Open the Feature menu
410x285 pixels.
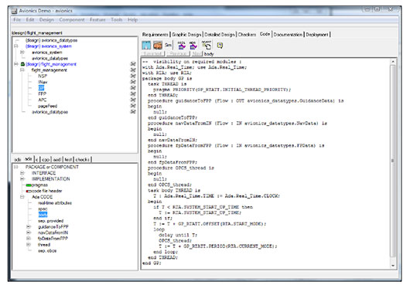[97, 20]
